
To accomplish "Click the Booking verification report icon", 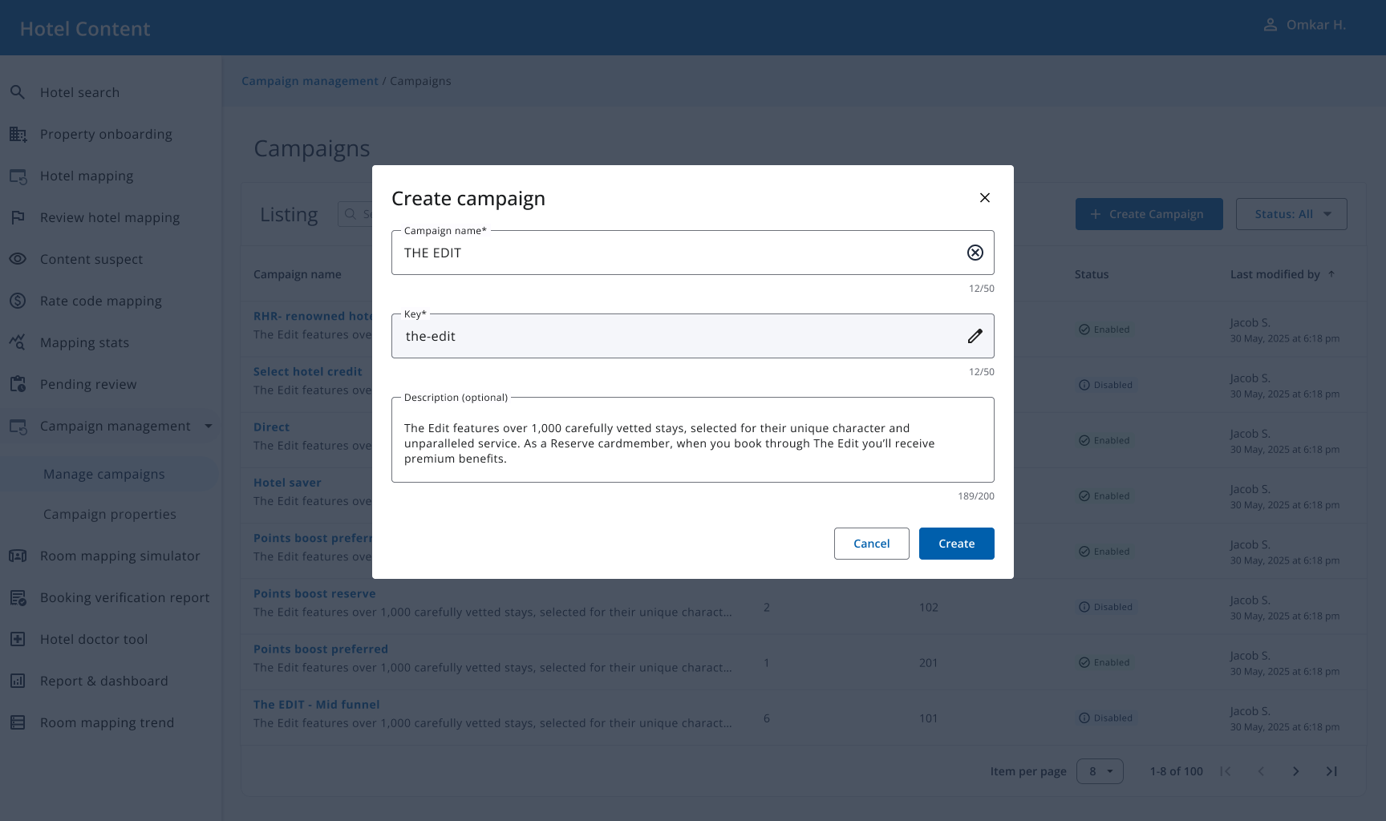I will (18, 597).
